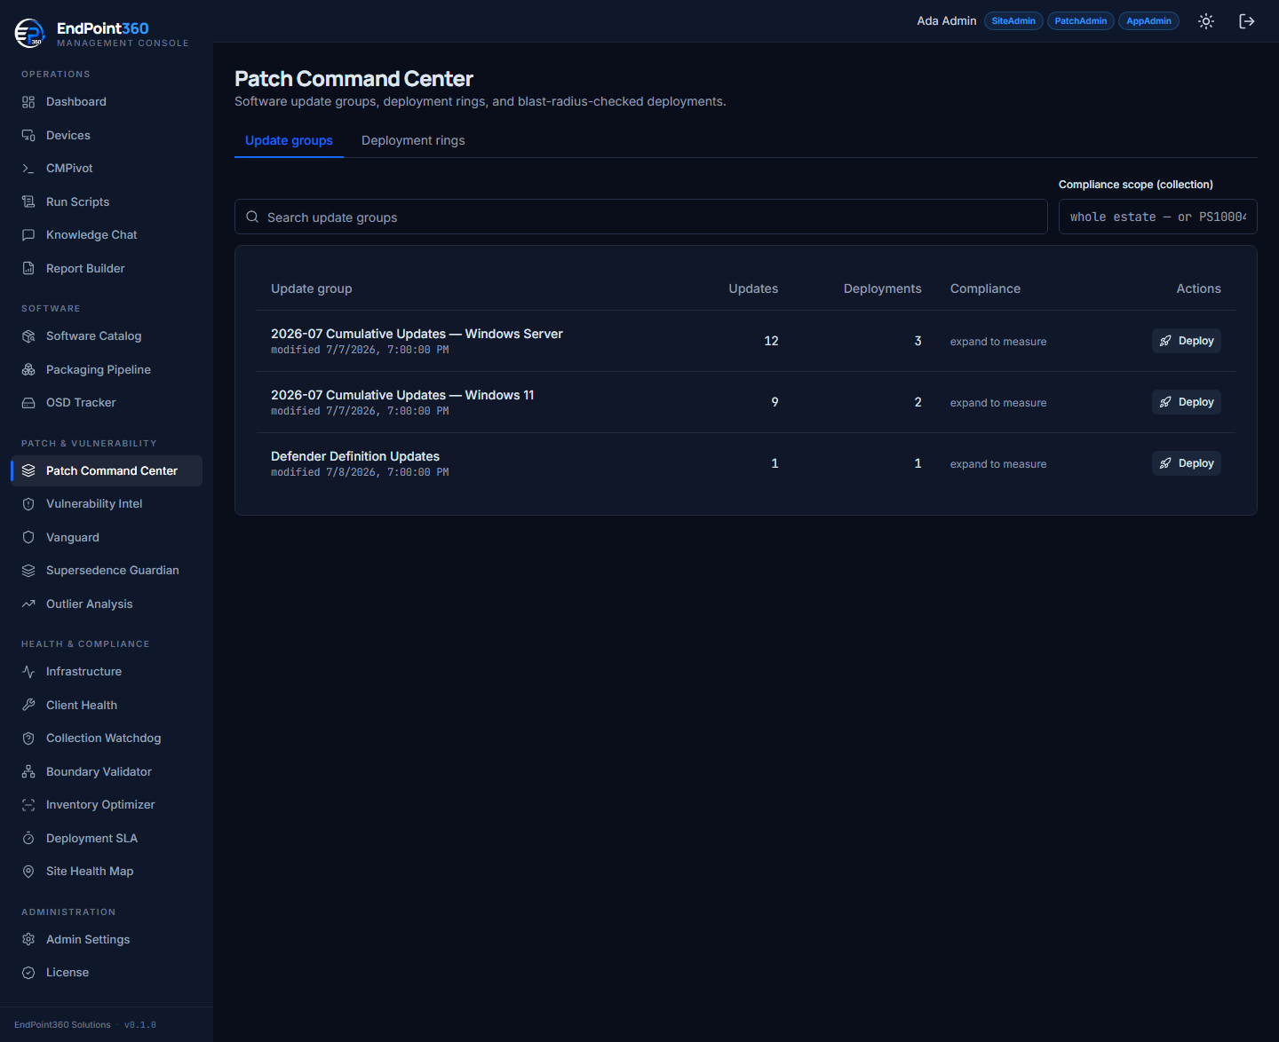The image size is (1279, 1042).
Task: Click the Packaging Pipeline icon
Action: [28, 370]
